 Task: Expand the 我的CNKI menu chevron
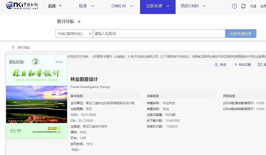[204, 5]
